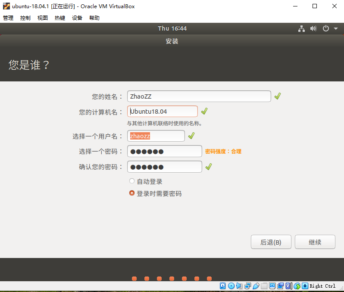Click the Ubuntu volume speaker icon in top bar
Viewport: 344px width, 292px height.
313,28
